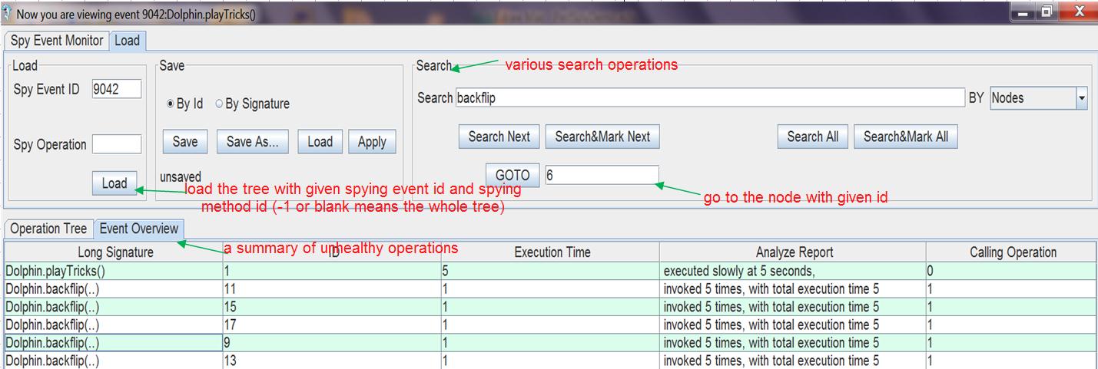
Task: Select the Dolphin.backflip(..) row with ID 13
Action: (550, 361)
